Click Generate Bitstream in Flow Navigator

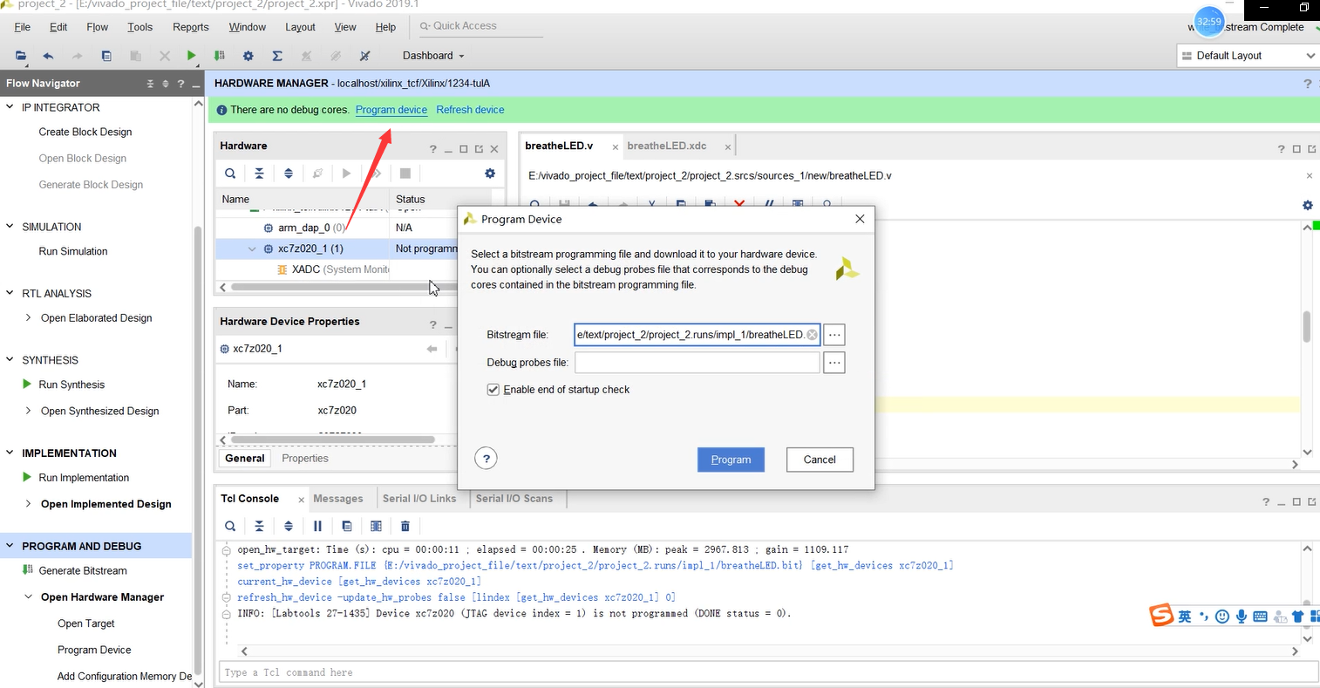click(x=83, y=571)
